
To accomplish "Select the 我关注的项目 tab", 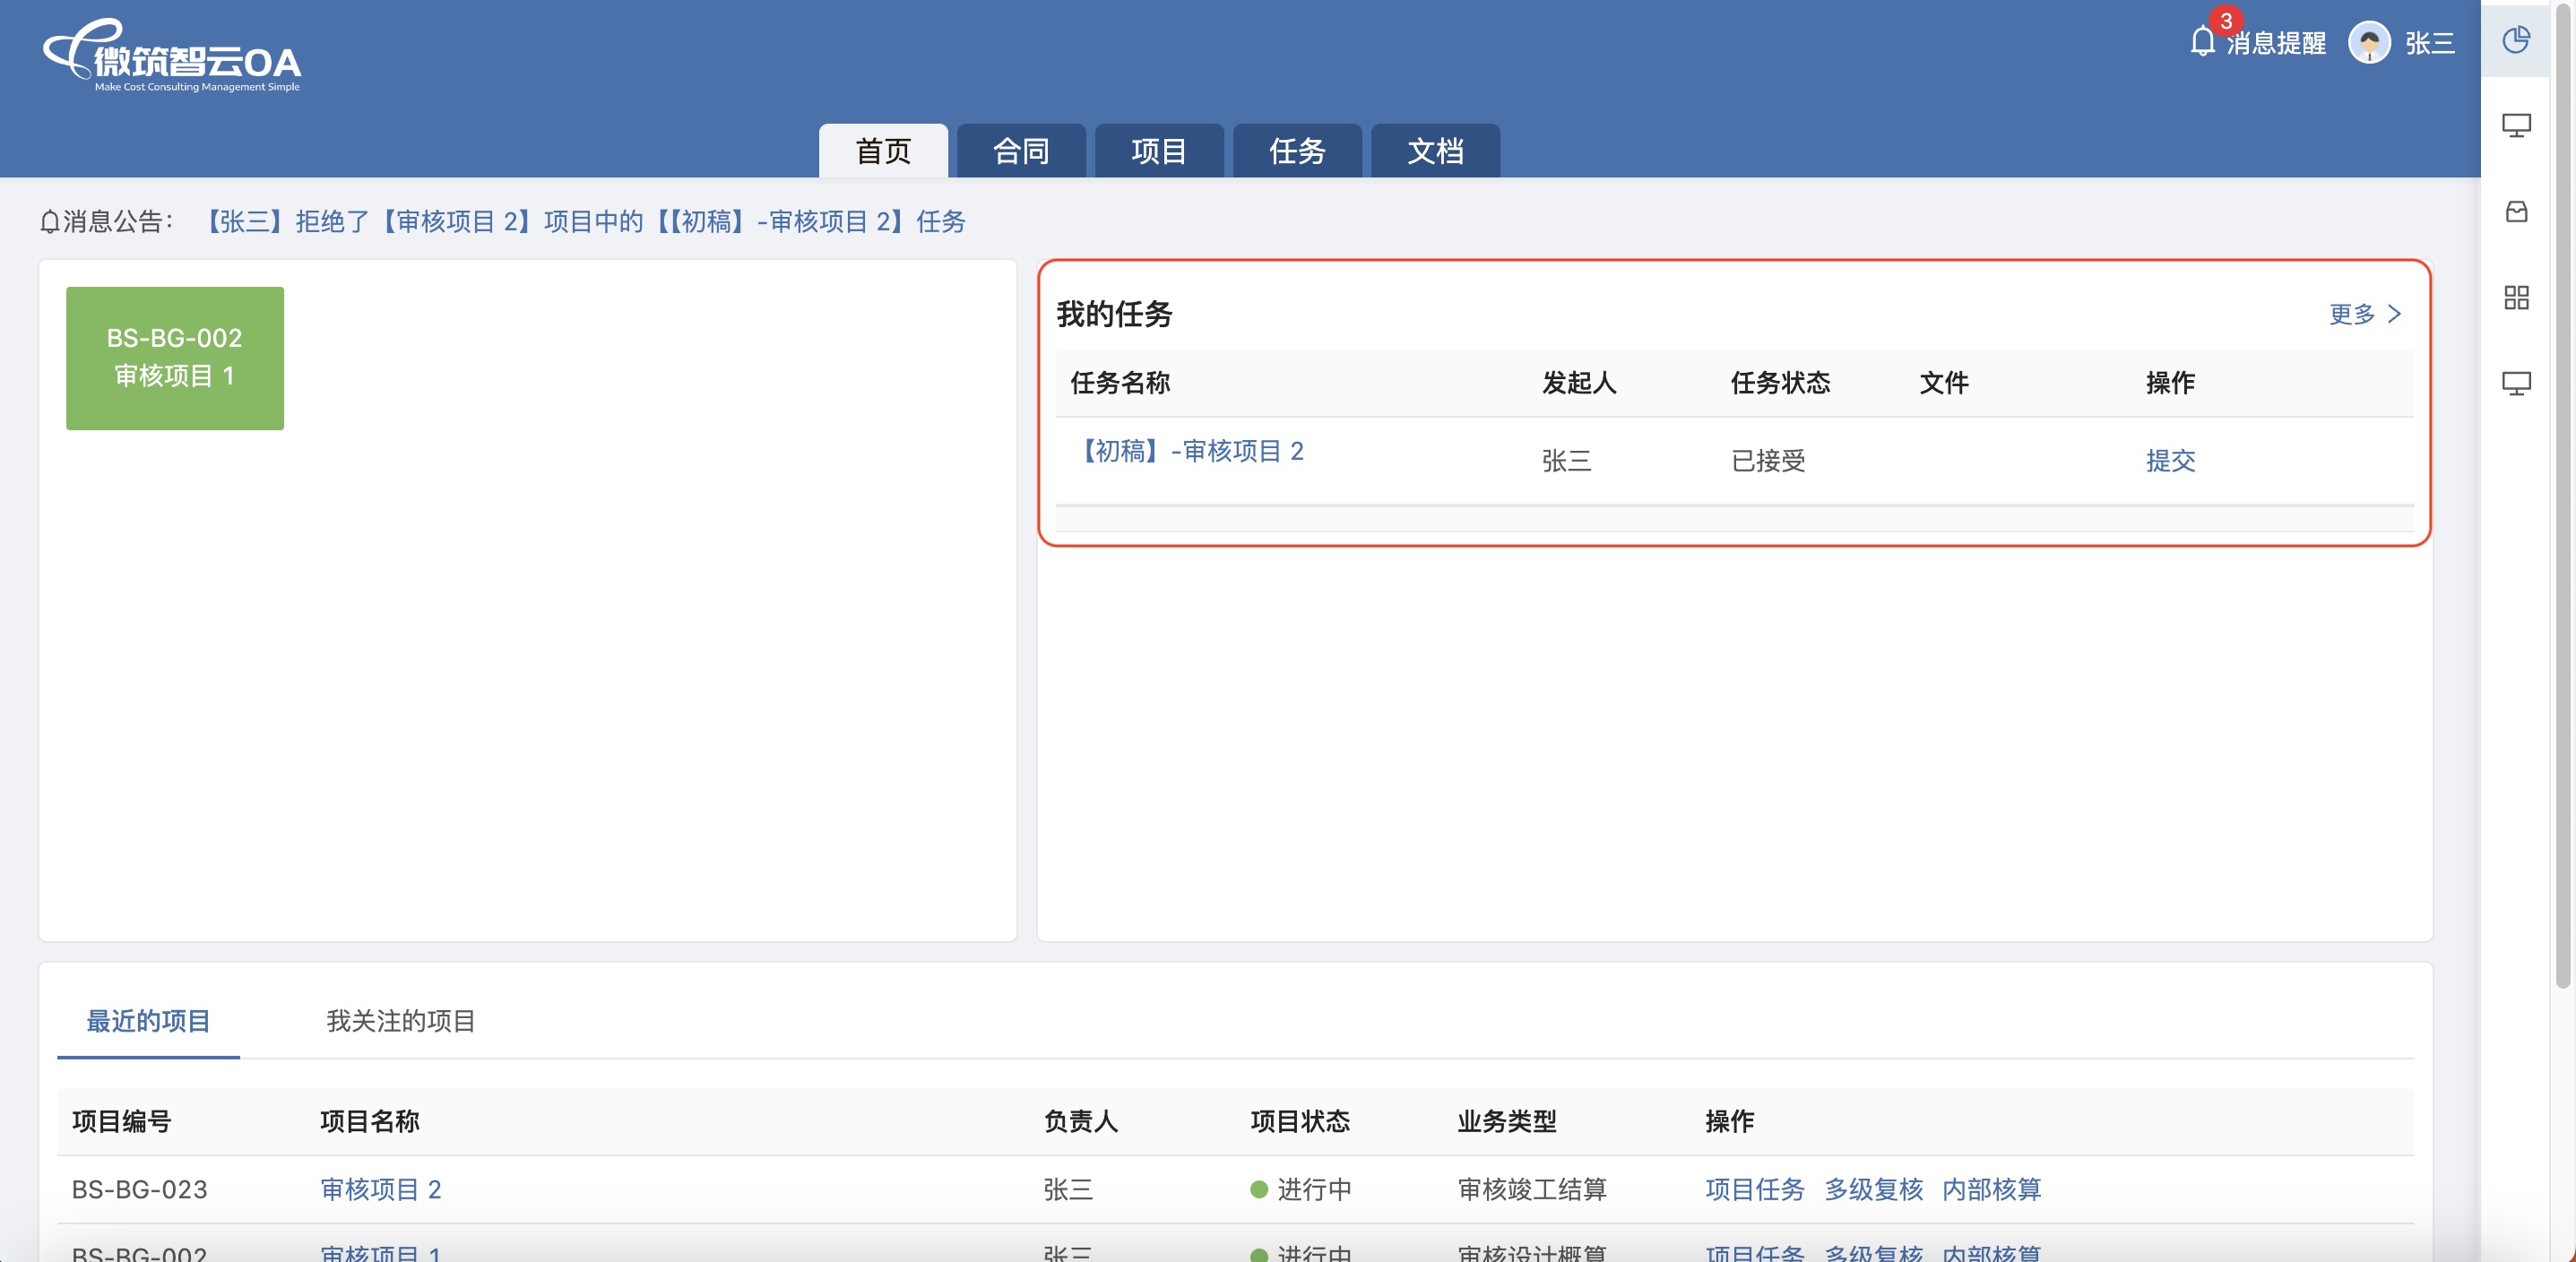I will [400, 1021].
